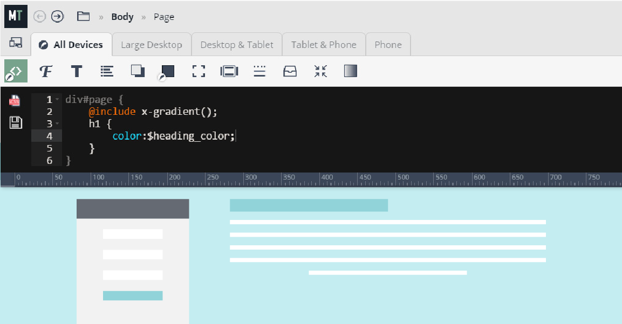The width and height of the screenshot is (622, 324).
Task: Go forward with the right arrow icon
Action: 58,16
